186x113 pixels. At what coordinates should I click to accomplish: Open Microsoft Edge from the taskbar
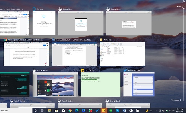[77, 110]
